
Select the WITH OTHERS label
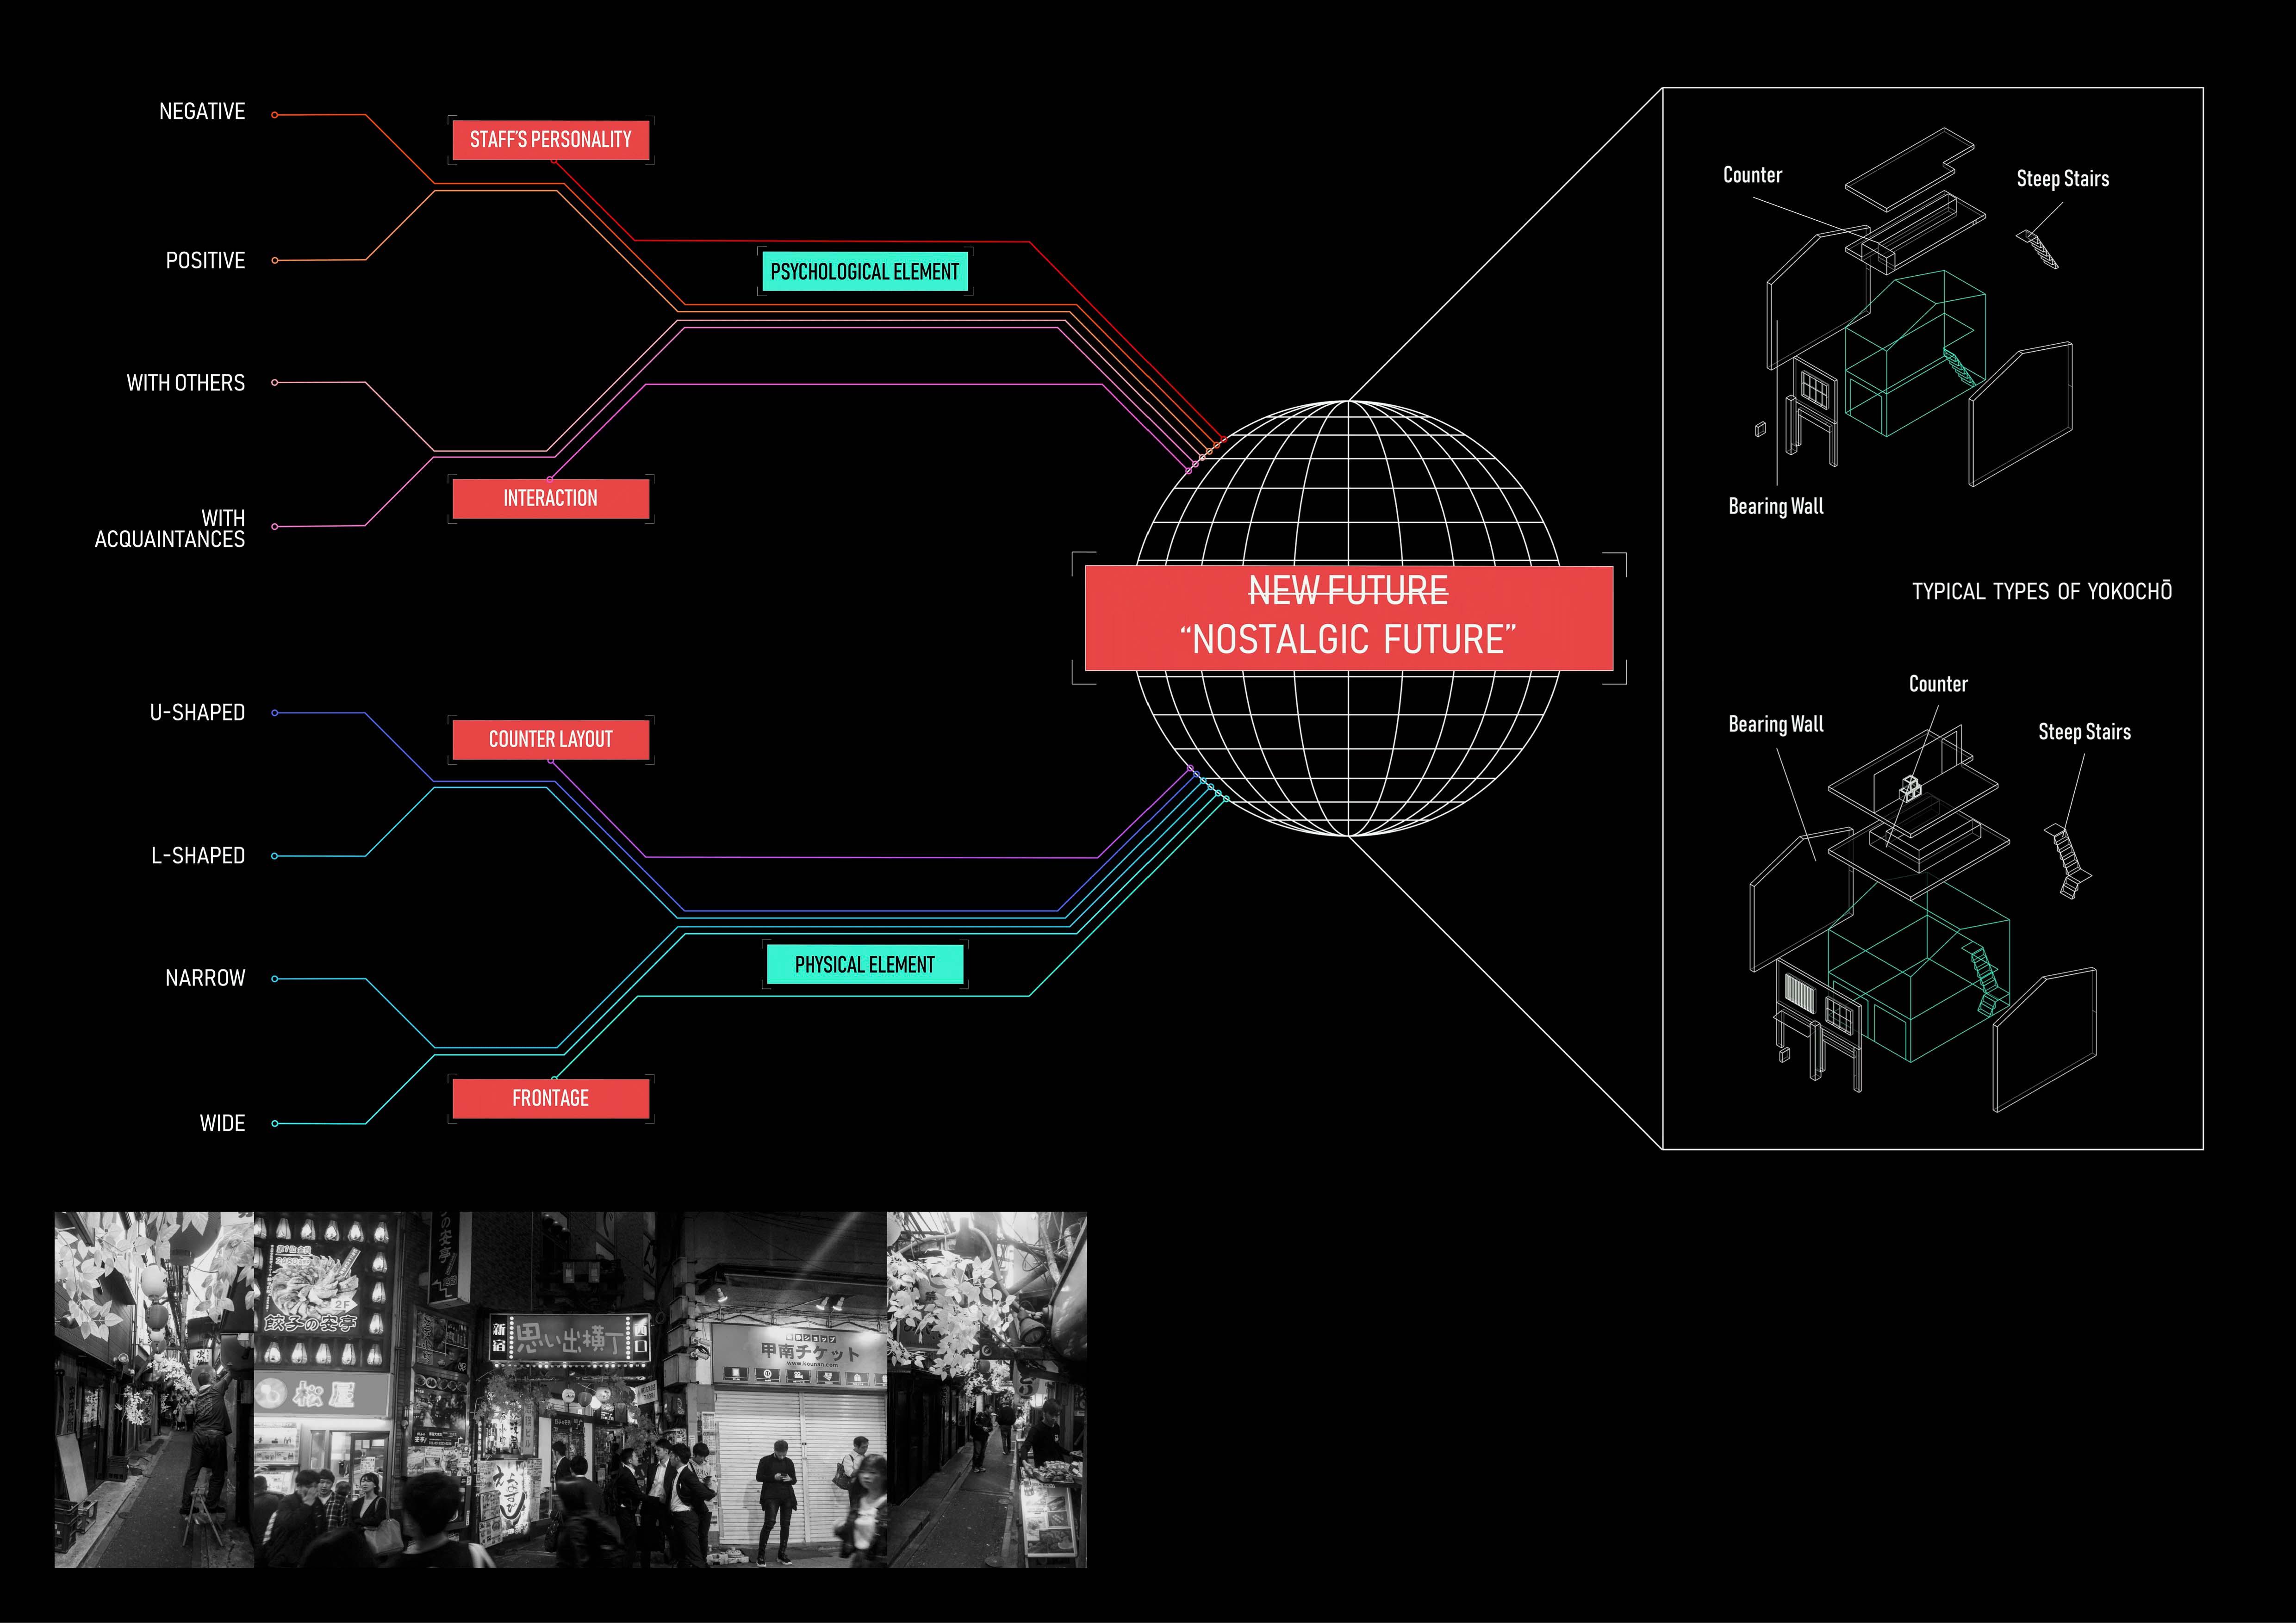click(x=185, y=383)
